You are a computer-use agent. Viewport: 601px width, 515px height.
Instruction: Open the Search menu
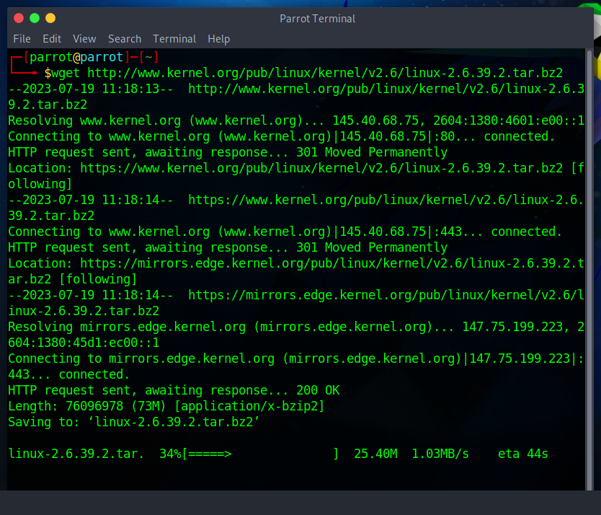coord(125,39)
